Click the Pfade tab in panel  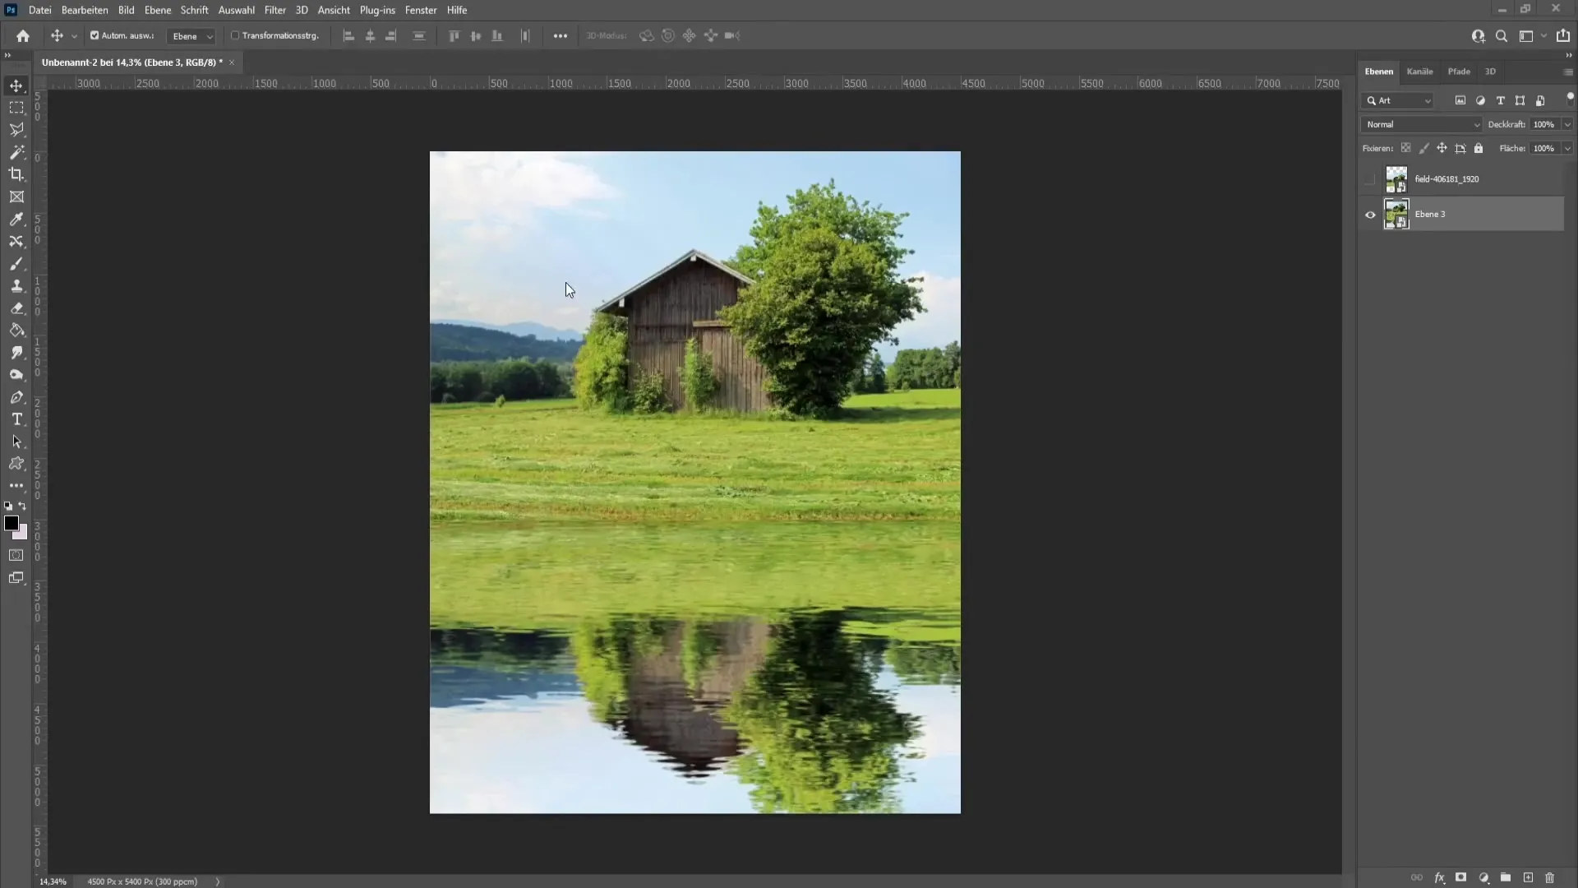pyautogui.click(x=1459, y=71)
